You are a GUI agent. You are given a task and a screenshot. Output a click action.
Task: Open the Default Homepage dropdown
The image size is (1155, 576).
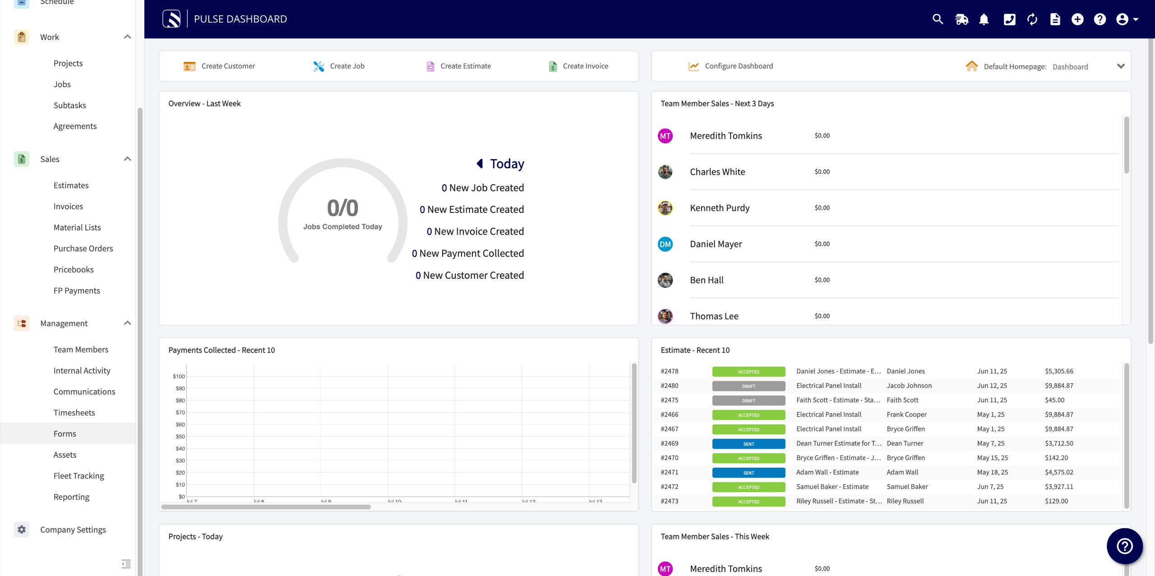(x=1120, y=66)
